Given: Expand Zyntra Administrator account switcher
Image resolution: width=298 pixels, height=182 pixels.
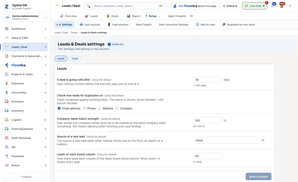Looking at the screenshot, I should click(25, 17).
